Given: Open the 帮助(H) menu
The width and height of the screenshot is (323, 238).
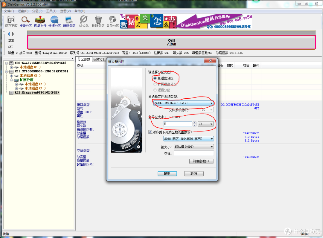Looking at the screenshot, I should [80, 11].
